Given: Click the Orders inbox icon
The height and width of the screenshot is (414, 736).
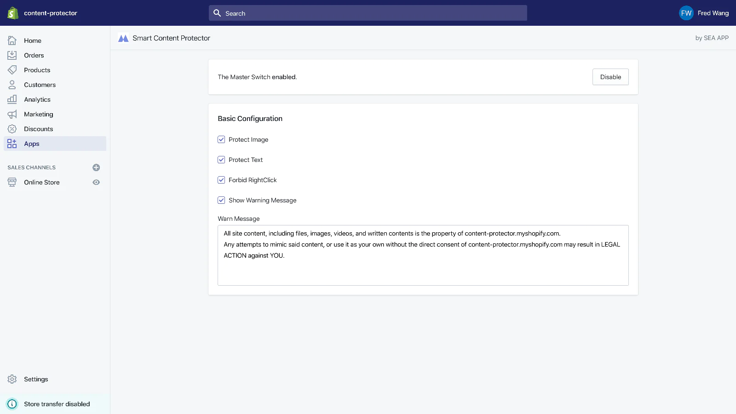Looking at the screenshot, I should click(x=12, y=55).
